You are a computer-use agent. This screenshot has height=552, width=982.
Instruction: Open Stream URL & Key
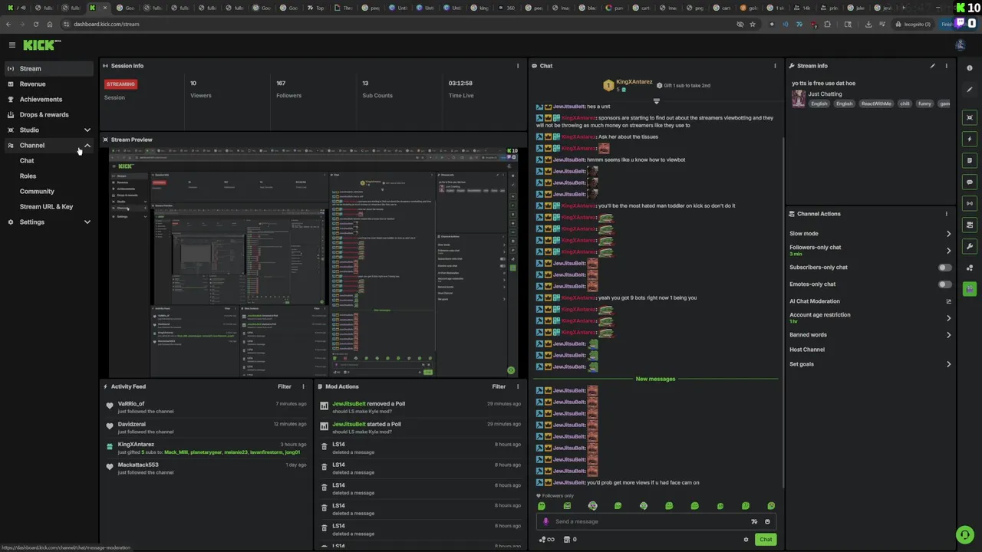click(46, 206)
